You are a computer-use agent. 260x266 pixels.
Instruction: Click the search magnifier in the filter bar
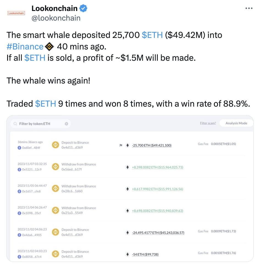(15, 124)
